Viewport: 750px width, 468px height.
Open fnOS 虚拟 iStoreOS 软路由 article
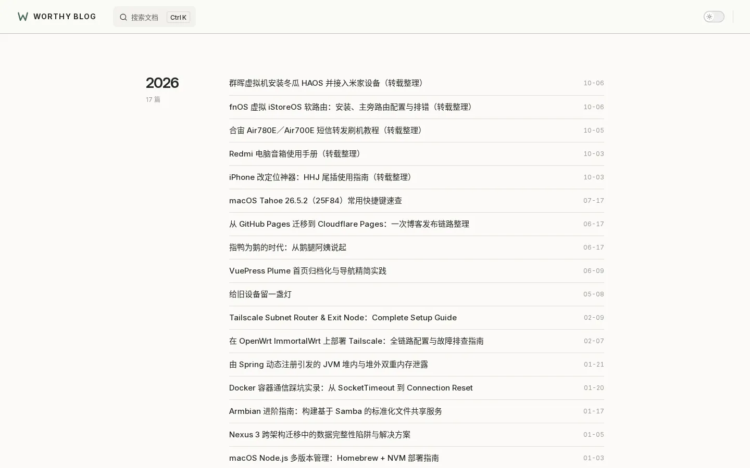(352, 107)
